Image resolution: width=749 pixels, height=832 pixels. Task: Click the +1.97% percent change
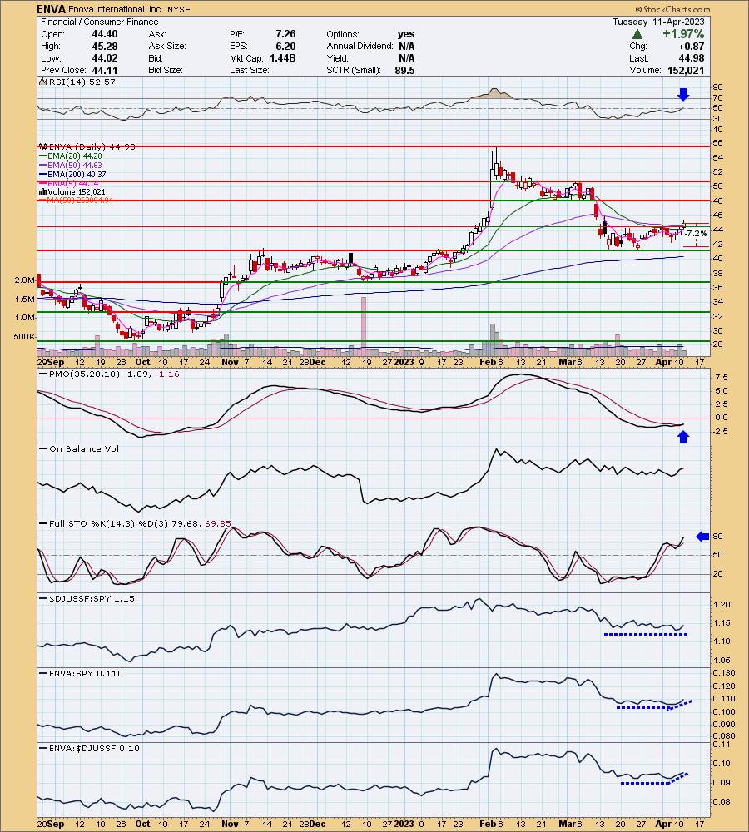[682, 34]
